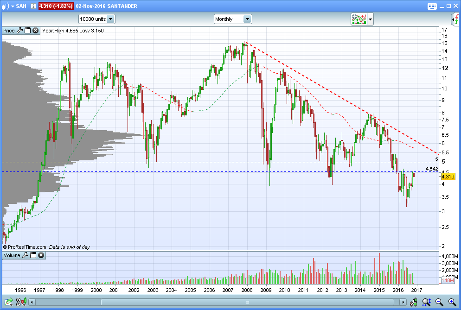The height and width of the screenshot is (310, 461).
Task: Open the Monthly timeframe dropdown
Action: [232, 19]
